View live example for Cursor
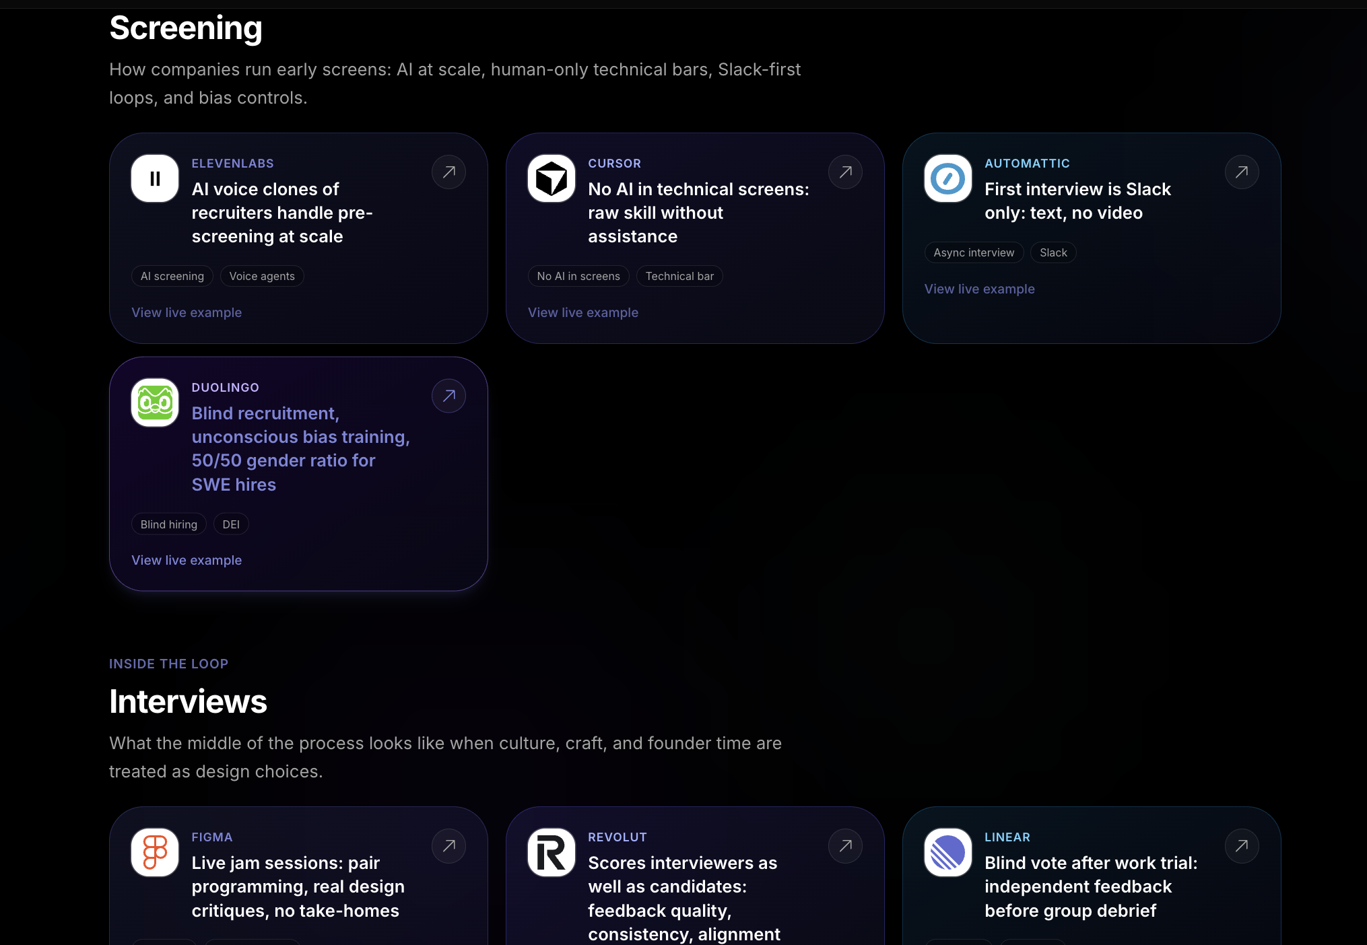The height and width of the screenshot is (945, 1367). [583, 312]
